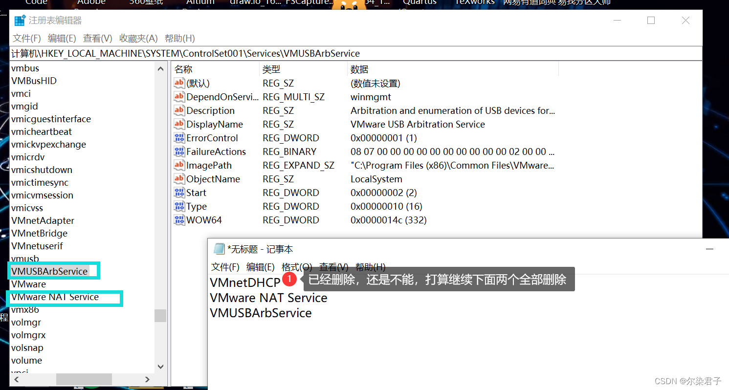Select the VMnetBridge key
This screenshot has width=729, height=390.
point(39,233)
